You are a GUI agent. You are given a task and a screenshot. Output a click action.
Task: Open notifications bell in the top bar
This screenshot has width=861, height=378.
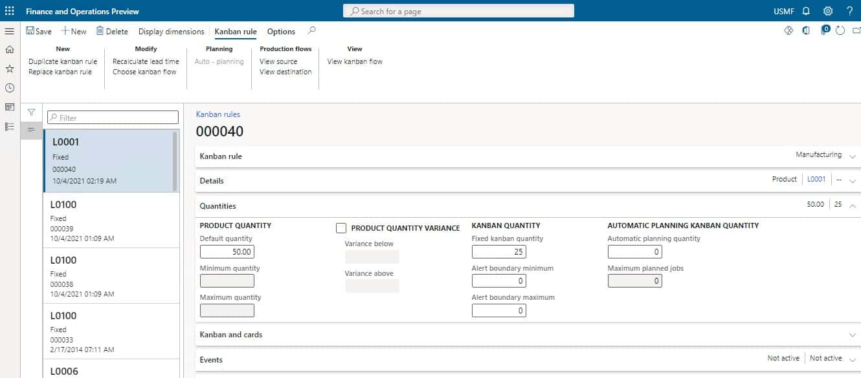(x=806, y=11)
